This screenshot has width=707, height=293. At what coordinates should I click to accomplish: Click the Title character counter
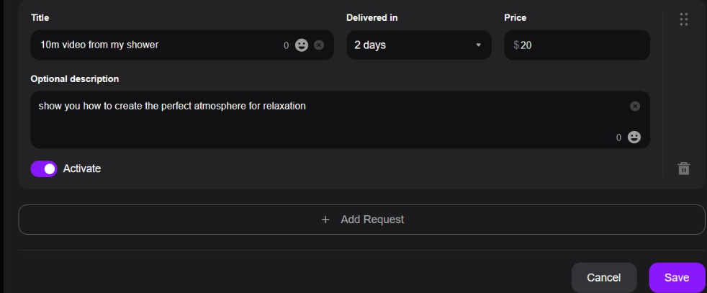(286, 45)
